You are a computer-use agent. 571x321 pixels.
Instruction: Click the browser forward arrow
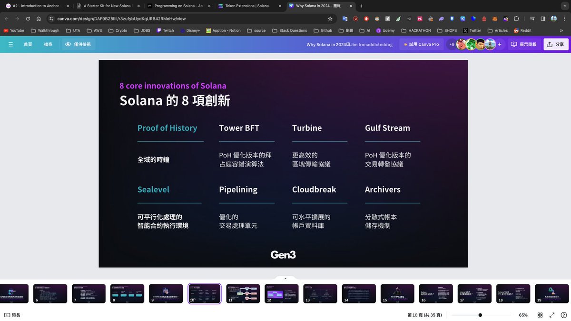point(18,19)
